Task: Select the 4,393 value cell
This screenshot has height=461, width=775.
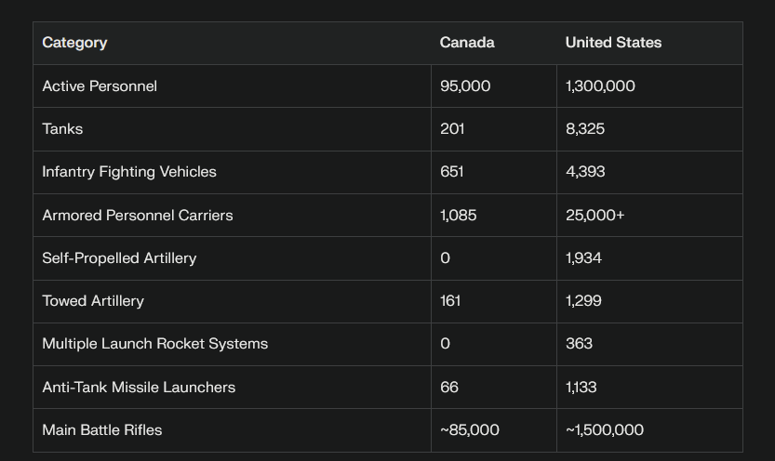Action: (585, 172)
